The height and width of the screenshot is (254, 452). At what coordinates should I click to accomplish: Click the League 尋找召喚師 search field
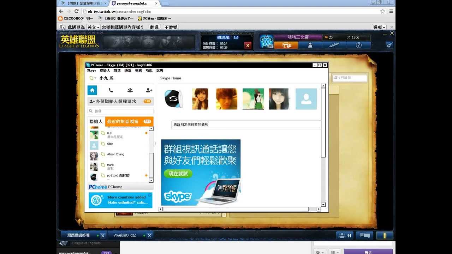(x=350, y=78)
